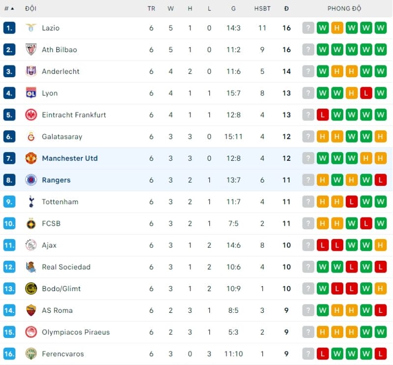Open the Rangers team link
This screenshot has width=393, height=365.
[56, 180]
